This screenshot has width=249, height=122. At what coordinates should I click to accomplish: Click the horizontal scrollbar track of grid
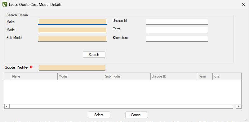point(121,106)
